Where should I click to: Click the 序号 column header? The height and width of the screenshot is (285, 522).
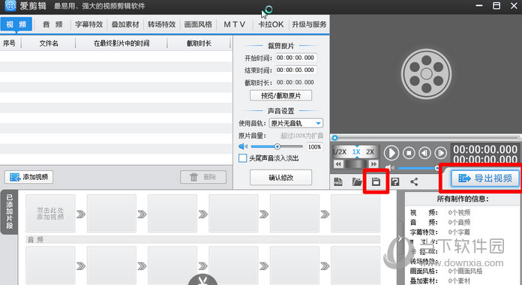(10, 43)
